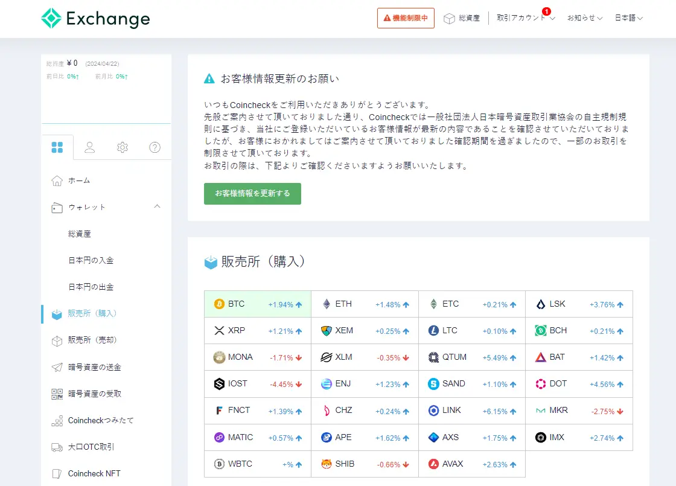
Task: Click the AVAX coin icon
Action: pyautogui.click(x=433, y=464)
